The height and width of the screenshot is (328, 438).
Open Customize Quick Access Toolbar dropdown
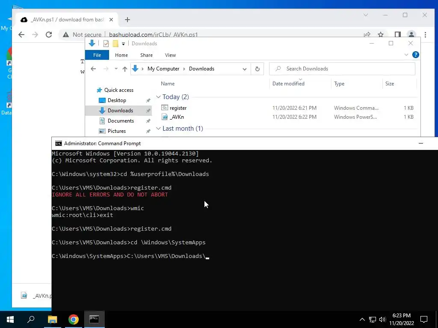123,44
